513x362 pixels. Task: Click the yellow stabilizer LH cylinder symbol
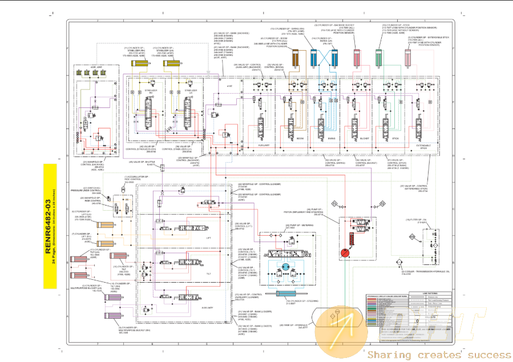(172, 63)
